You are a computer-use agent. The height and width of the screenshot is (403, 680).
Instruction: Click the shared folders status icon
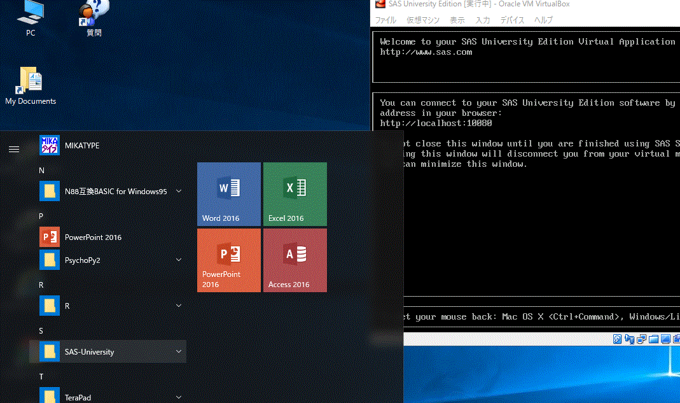(653, 339)
